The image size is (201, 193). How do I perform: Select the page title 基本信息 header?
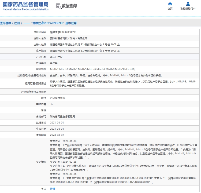click(x=38, y=23)
